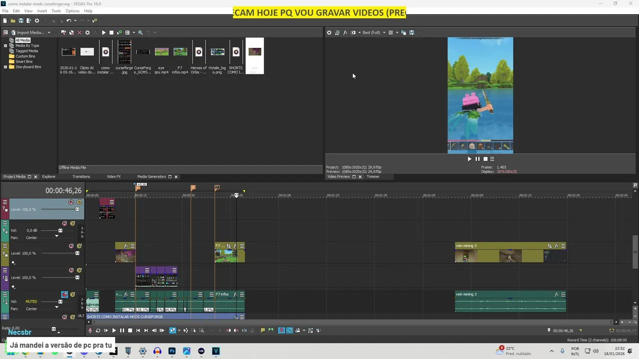
Task: Expand track 9 keyframe lanes
Action: pyautogui.click(x=13, y=262)
